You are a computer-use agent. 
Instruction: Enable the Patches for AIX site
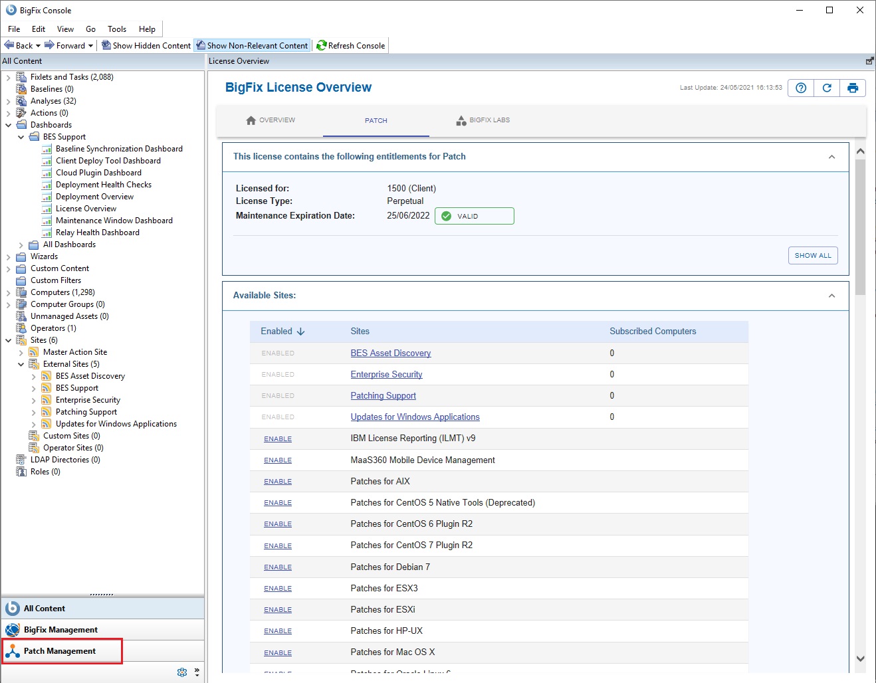[x=278, y=482]
